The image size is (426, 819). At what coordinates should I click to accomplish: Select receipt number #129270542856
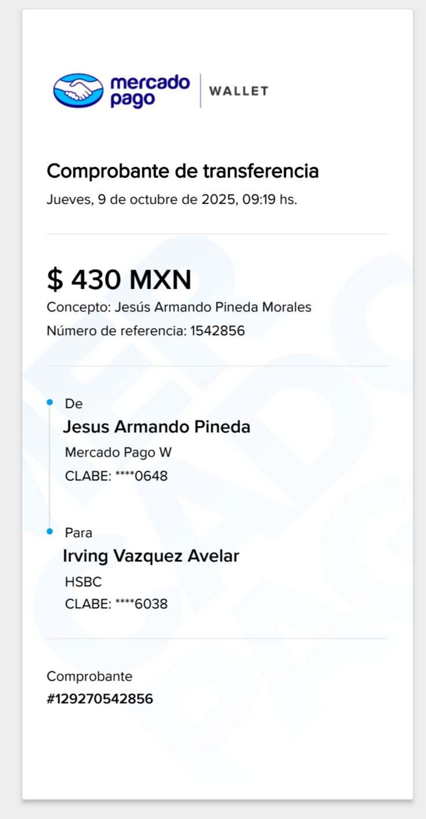pyautogui.click(x=100, y=699)
